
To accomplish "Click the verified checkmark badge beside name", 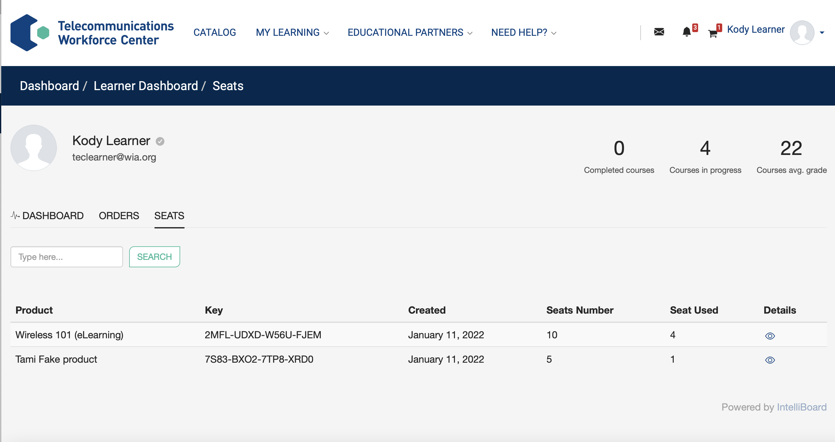I will [160, 141].
